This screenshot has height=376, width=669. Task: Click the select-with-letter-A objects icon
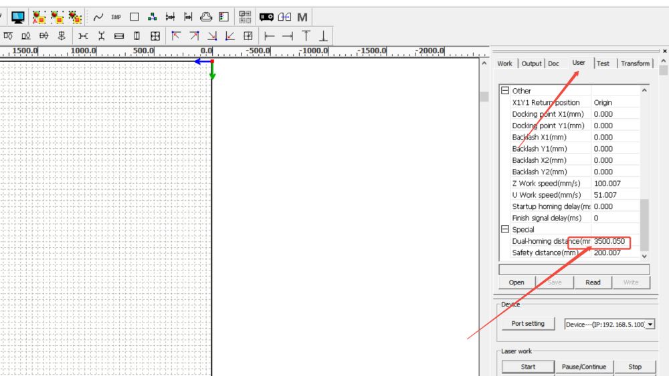point(39,17)
